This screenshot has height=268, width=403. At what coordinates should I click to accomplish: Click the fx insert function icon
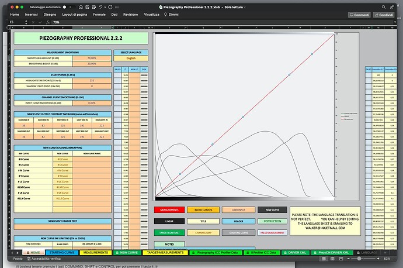click(48, 22)
